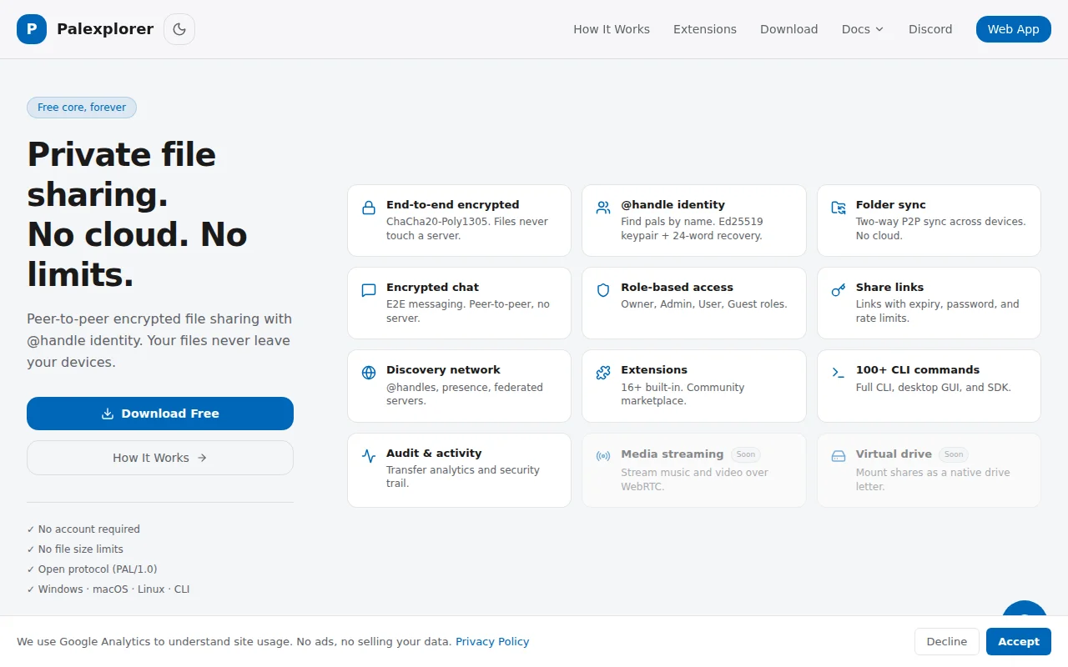Click the terminal prompt icon on CLI commands

tap(839, 373)
